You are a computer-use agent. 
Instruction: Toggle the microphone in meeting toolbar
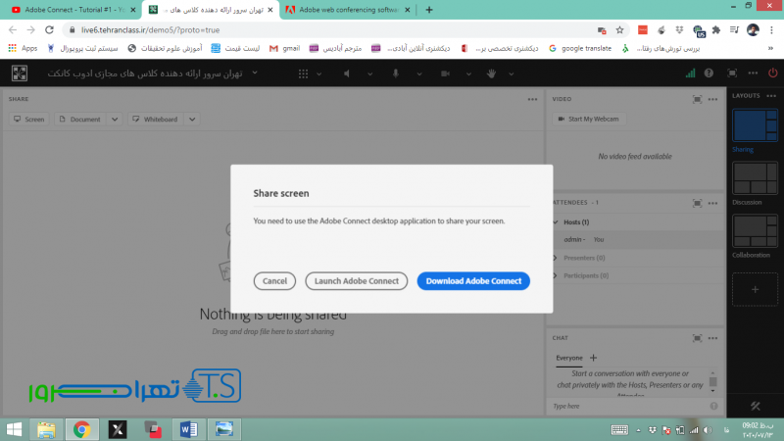click(x=396, y=73)
